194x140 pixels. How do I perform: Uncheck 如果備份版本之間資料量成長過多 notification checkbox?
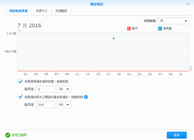(20, 97)
